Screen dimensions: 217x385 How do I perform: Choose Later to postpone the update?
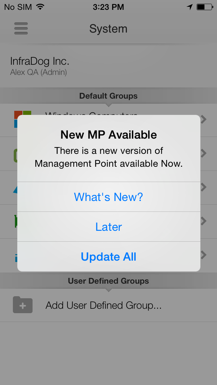click(x=108, y=227)
